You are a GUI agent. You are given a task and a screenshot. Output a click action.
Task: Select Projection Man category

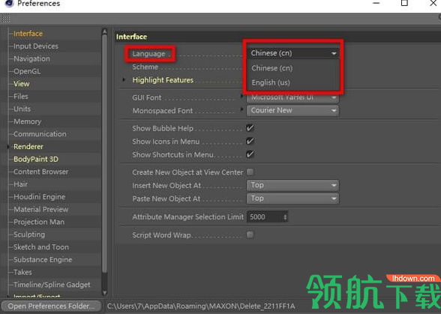coord(39,222)
